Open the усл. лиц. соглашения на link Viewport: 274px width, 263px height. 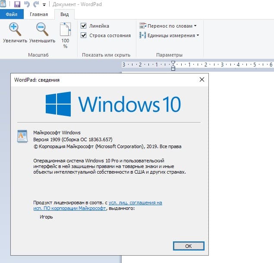tap(135, 203)
